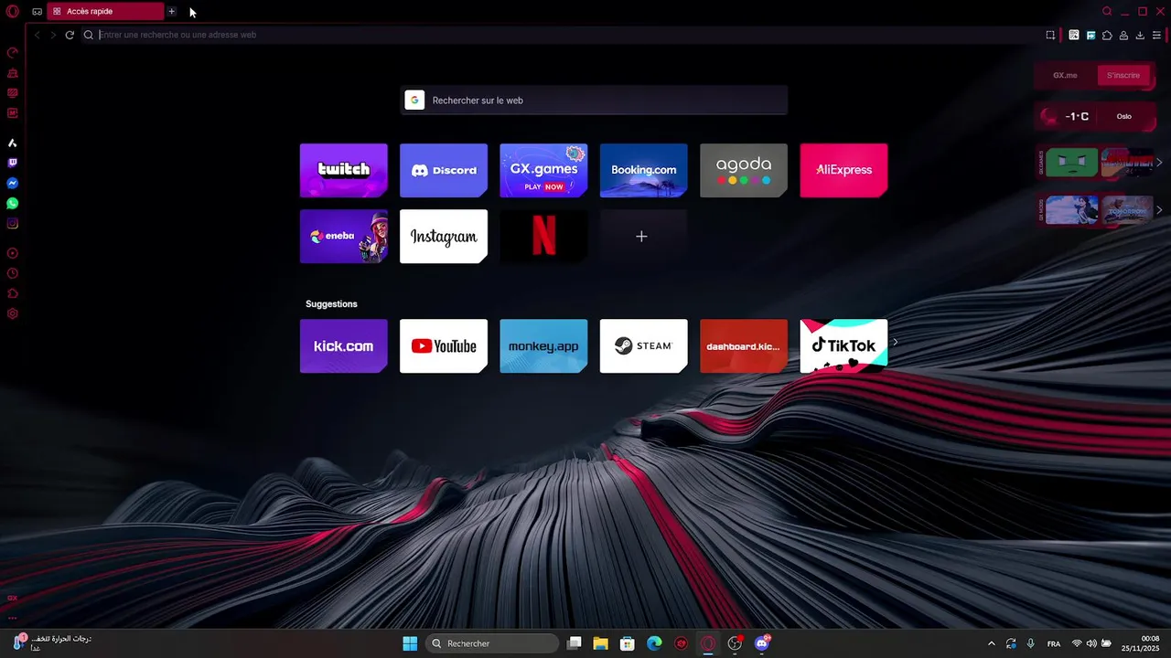The height and width of the screenshot is (658, 1171).
Task: Open the Discord speed dial tile
Action: coord(444,170)
